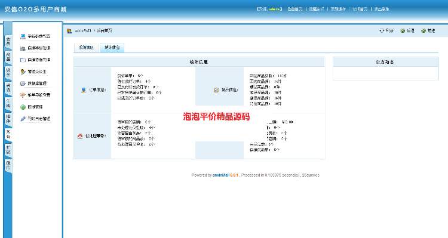Click the 官方动态 panel header

(x=385, y=62)
